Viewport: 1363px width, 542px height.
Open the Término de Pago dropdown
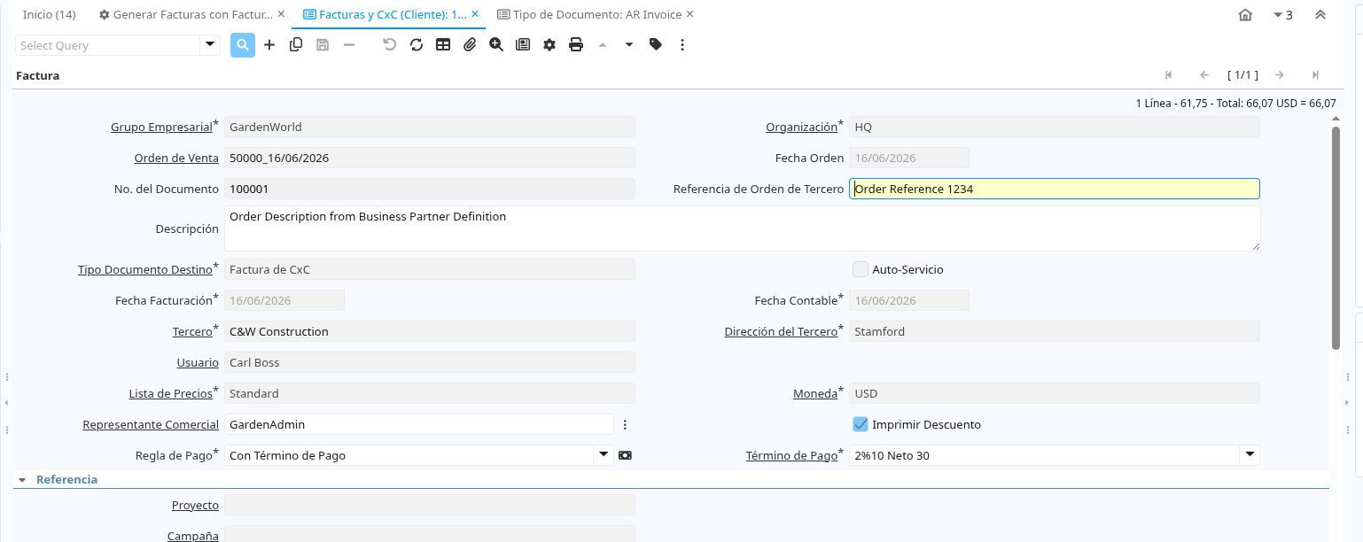[1249, 455]
